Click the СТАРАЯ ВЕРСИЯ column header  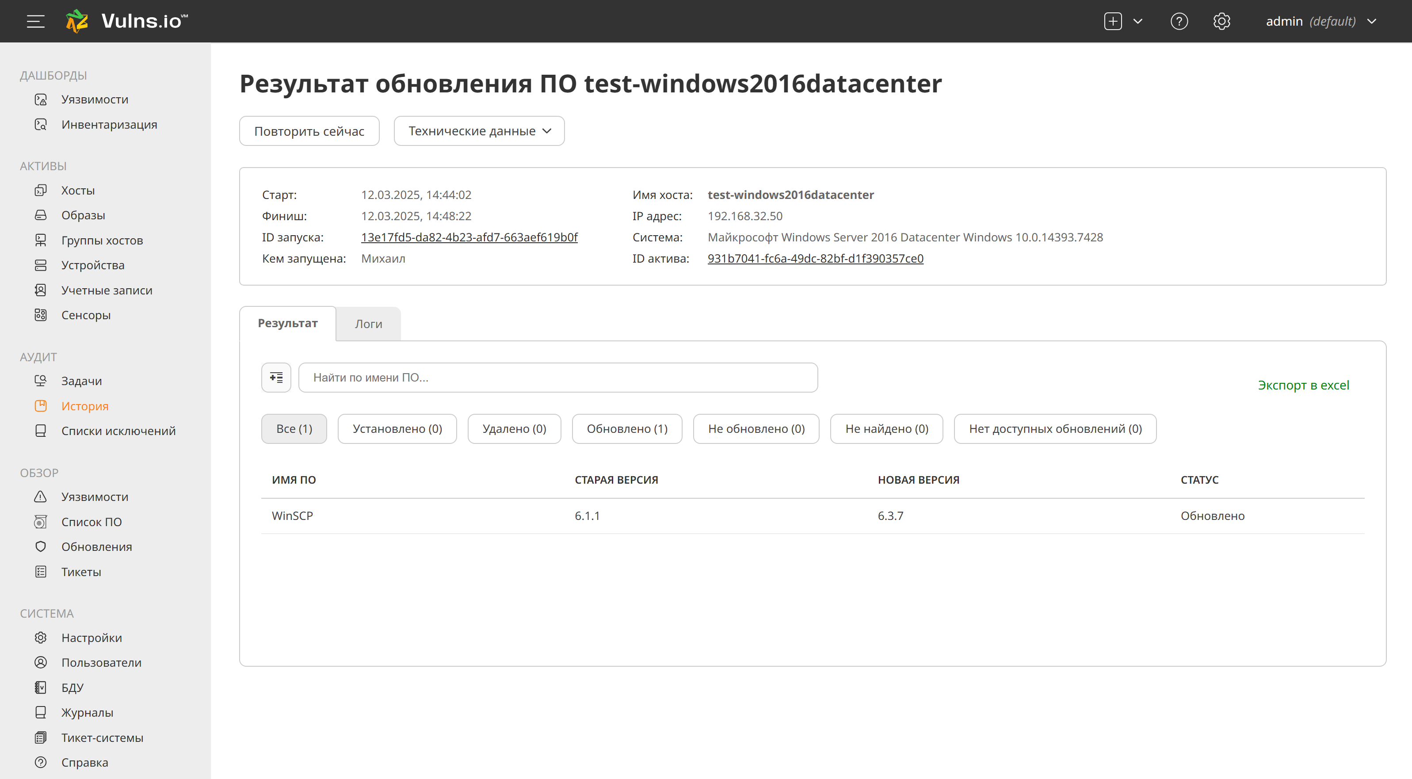pyautogui.click(x=616, y=480)
